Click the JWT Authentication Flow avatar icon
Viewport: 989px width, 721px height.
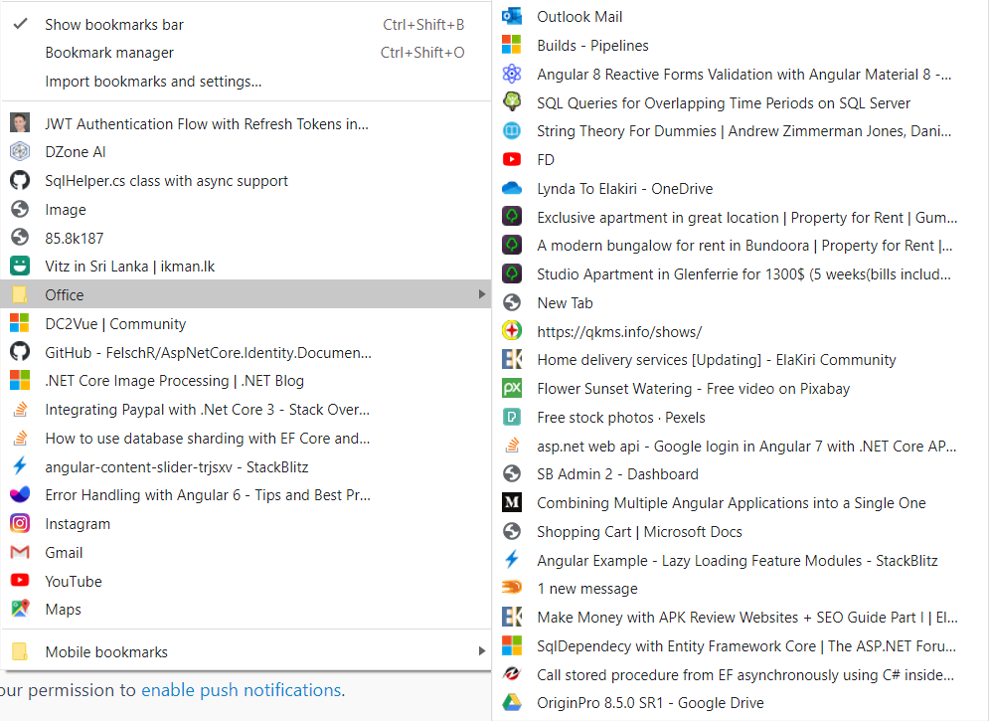(20, 123)
